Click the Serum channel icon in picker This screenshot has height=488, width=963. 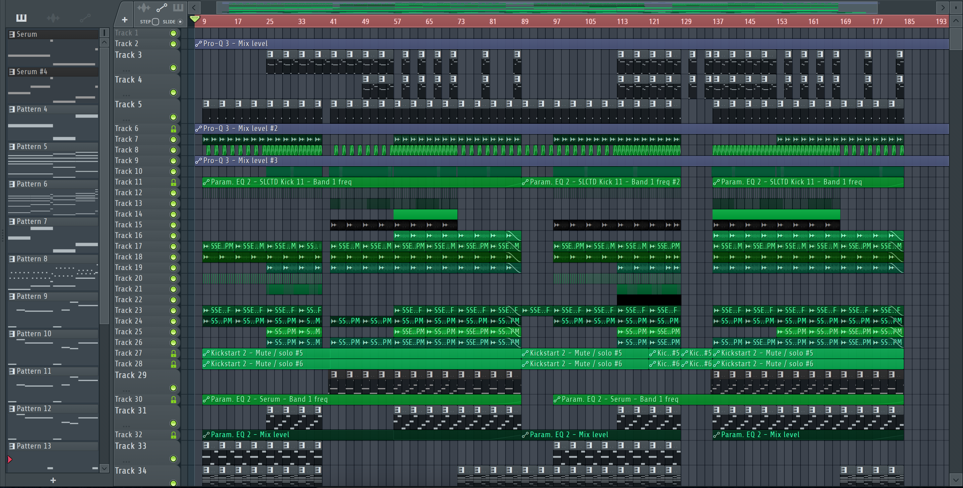(12, 34)
